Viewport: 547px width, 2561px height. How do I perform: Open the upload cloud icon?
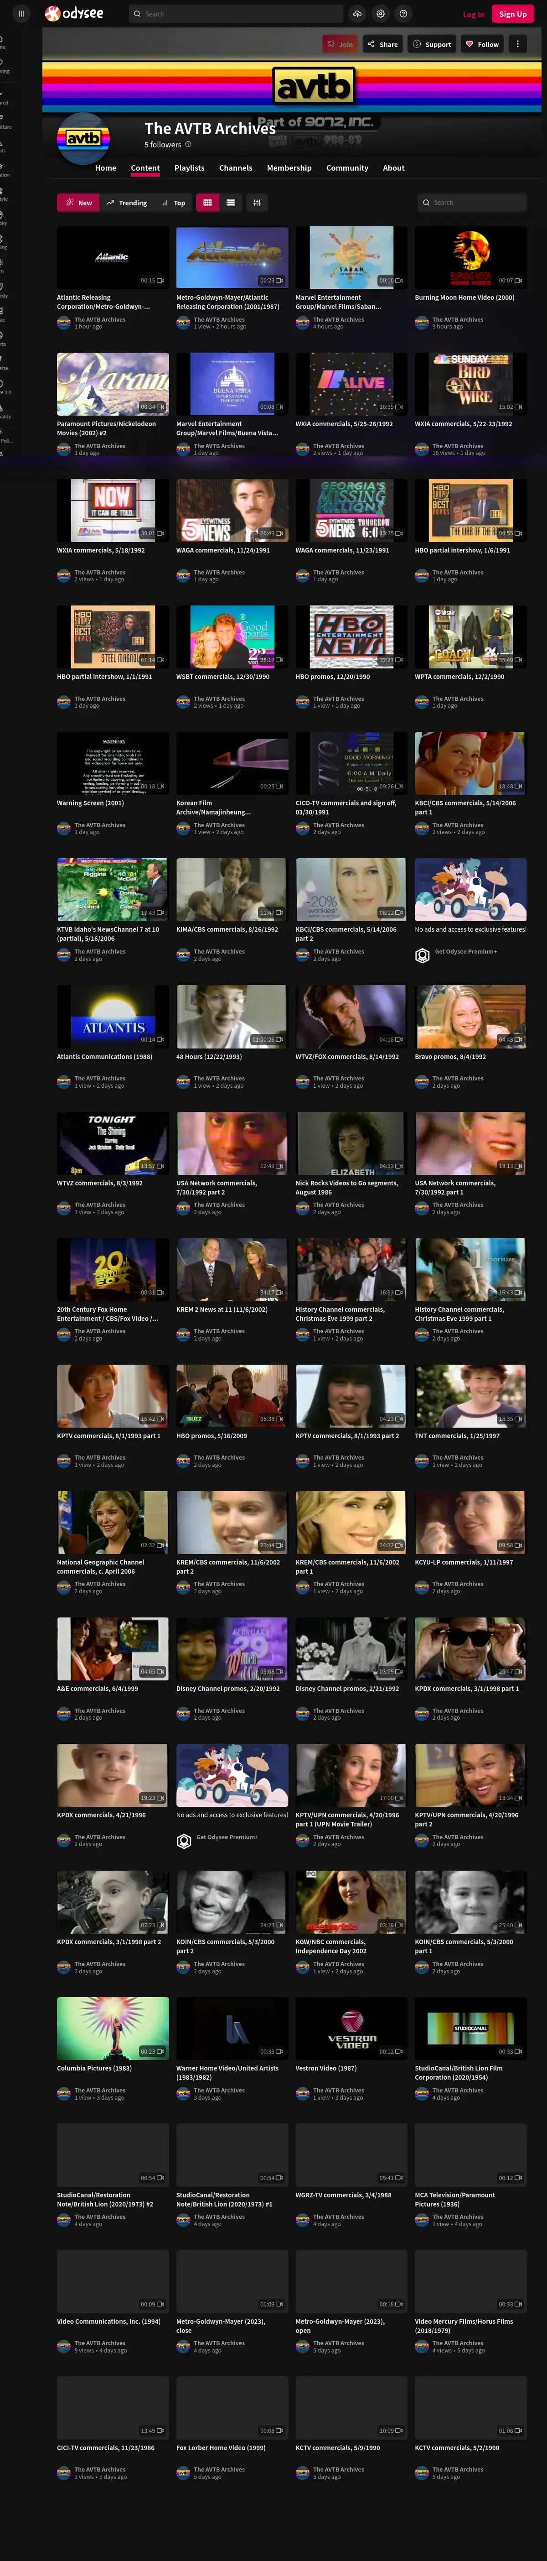357,14
